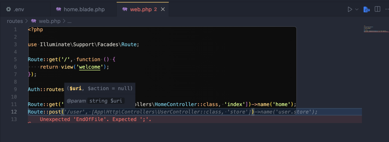Click '$action = null' in signature hint

click(x=109, y=88)
